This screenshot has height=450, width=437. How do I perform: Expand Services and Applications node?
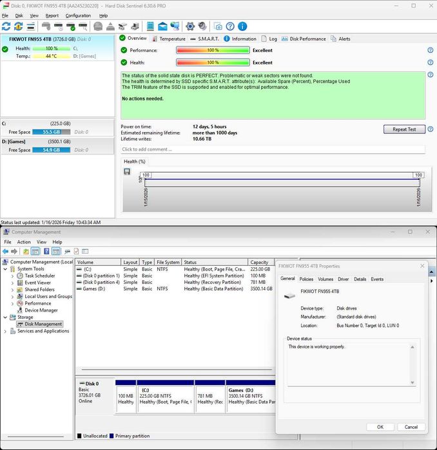click(x=5, y=331)
